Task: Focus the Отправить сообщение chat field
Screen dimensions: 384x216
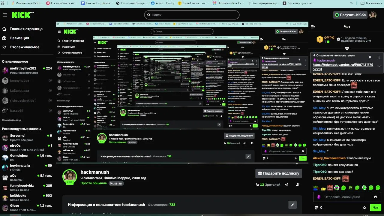Action: [x=347, y=197]
